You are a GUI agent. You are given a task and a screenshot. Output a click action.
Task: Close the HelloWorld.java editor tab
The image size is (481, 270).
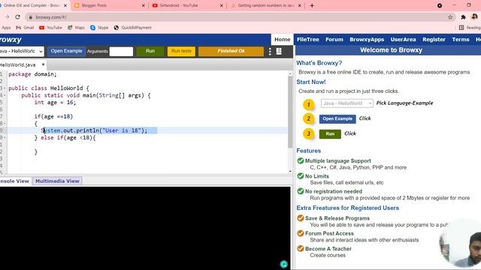tap(43, 64)
